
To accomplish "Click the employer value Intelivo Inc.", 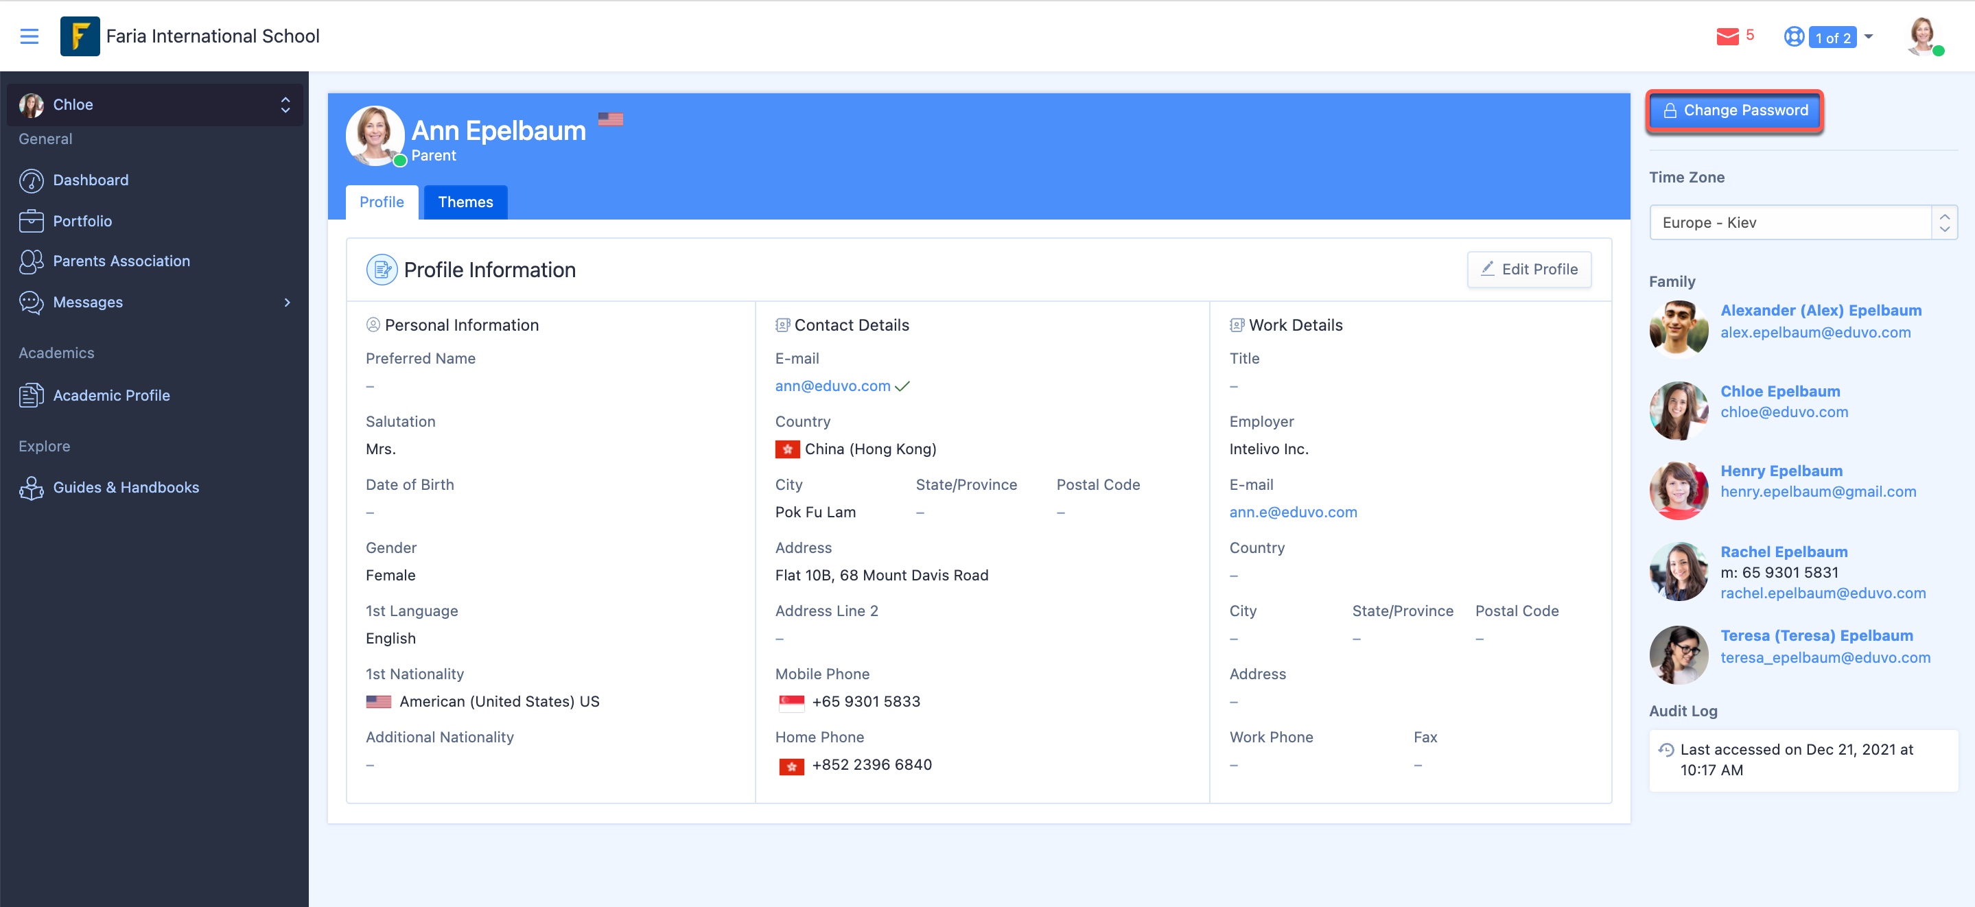I will [x=1268, y=449].
